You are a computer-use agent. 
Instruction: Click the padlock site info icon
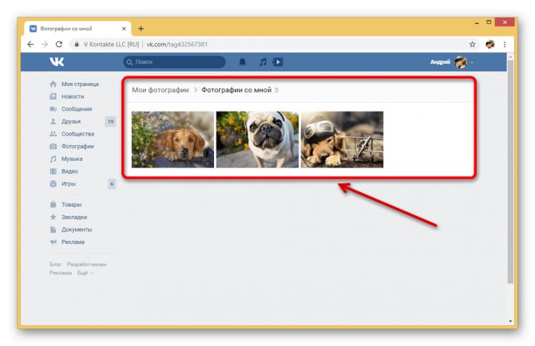[x=77, y=45]
